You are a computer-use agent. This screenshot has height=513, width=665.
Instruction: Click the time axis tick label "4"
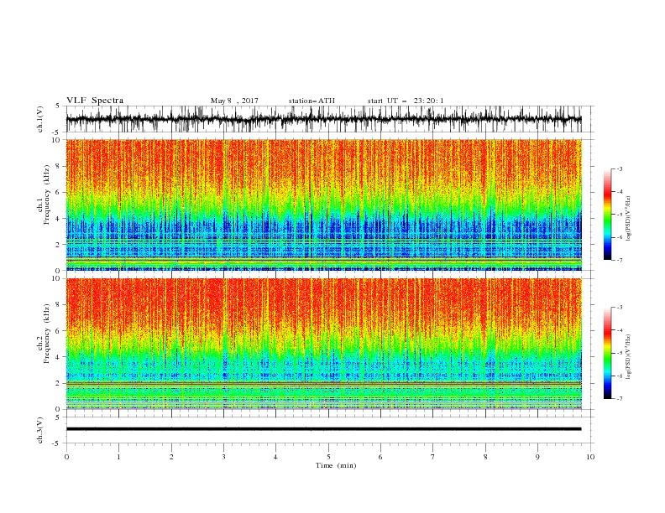(x=275, y=457)
